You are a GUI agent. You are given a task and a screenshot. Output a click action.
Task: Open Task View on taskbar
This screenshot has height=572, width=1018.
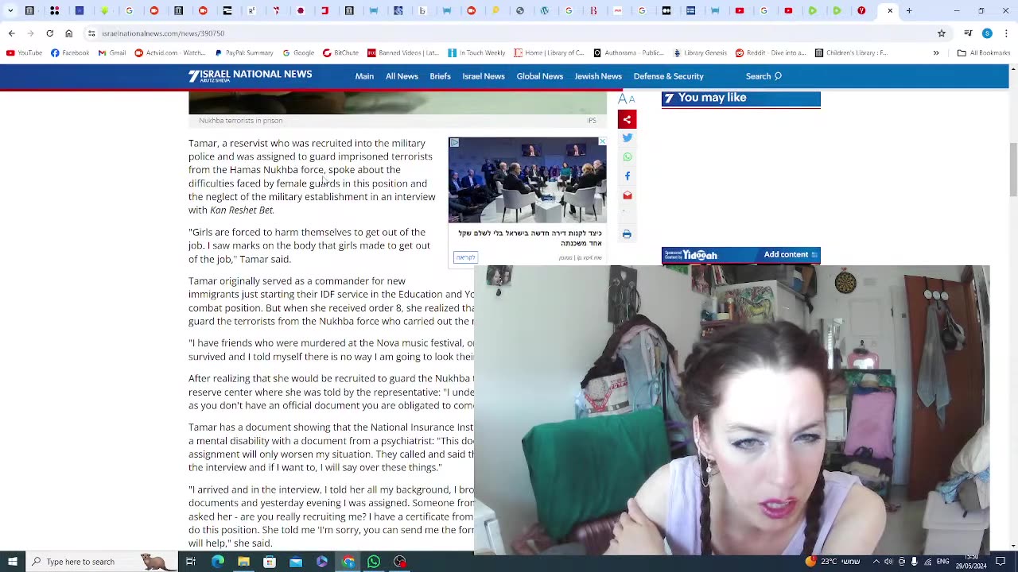click(x=191, y=562)
